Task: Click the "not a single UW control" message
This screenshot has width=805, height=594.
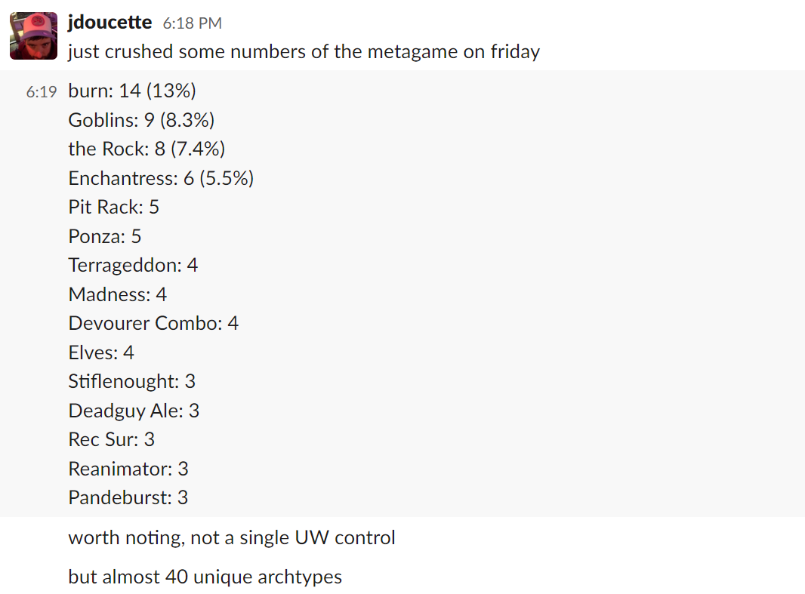Action: [x=231, y=537]
